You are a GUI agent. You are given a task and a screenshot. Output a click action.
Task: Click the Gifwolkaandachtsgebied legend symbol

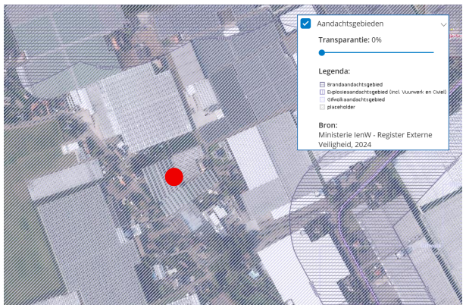click(322, 99)
